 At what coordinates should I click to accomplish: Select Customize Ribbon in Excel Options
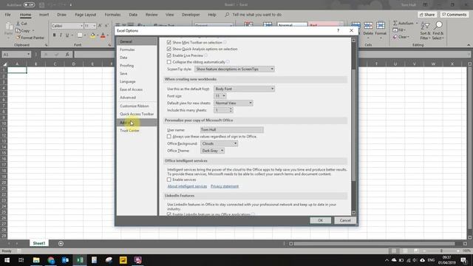137,106
